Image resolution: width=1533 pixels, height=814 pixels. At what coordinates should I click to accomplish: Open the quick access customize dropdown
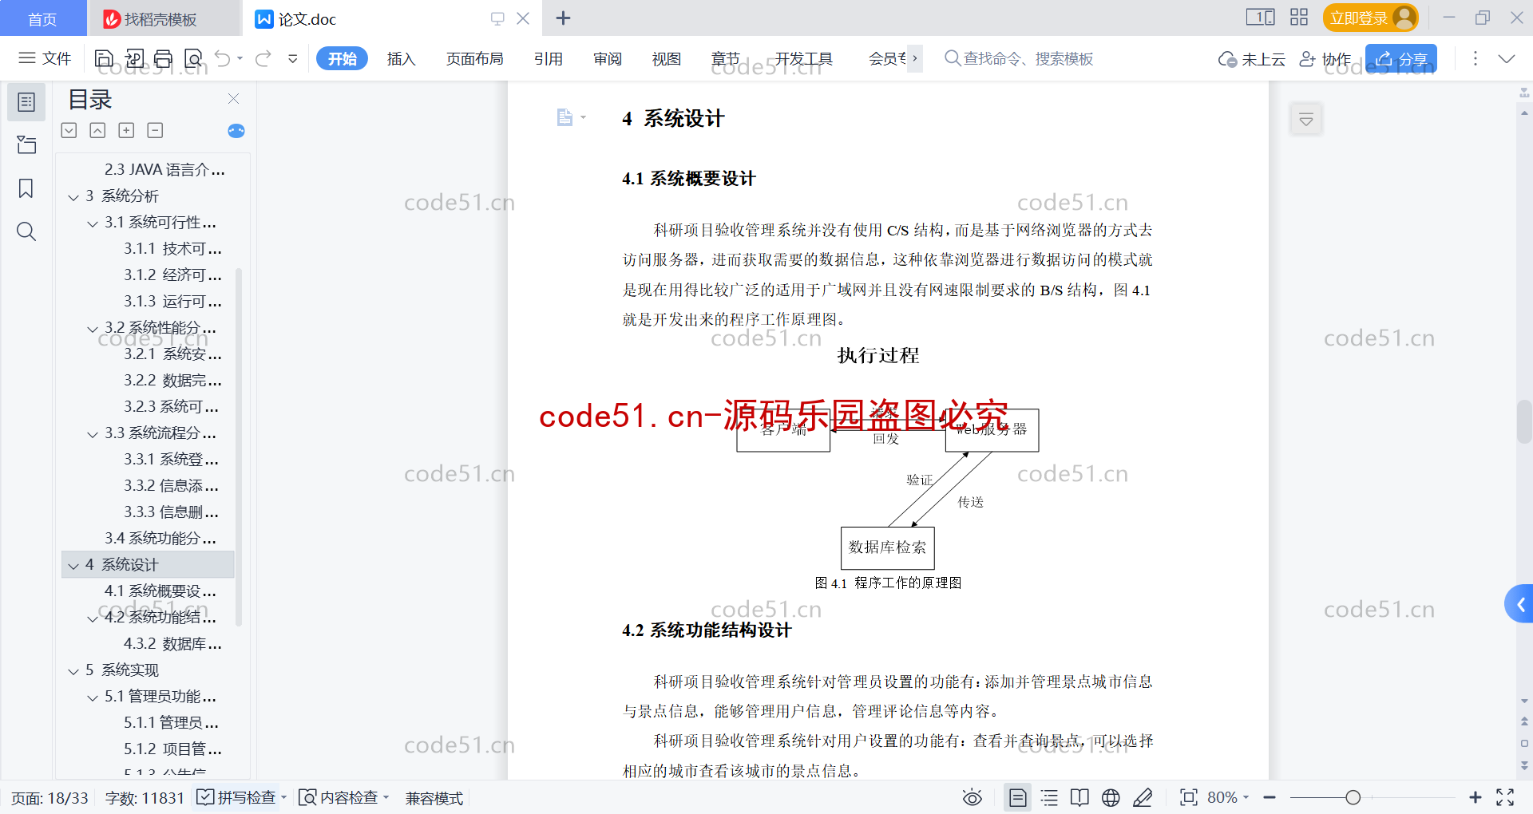(x=293, y=58)
